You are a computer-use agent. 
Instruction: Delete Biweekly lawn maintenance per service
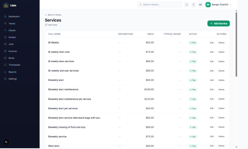tap(221, 99)
